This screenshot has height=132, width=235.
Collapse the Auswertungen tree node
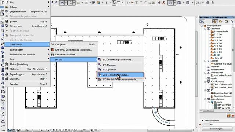click(205, 99)
